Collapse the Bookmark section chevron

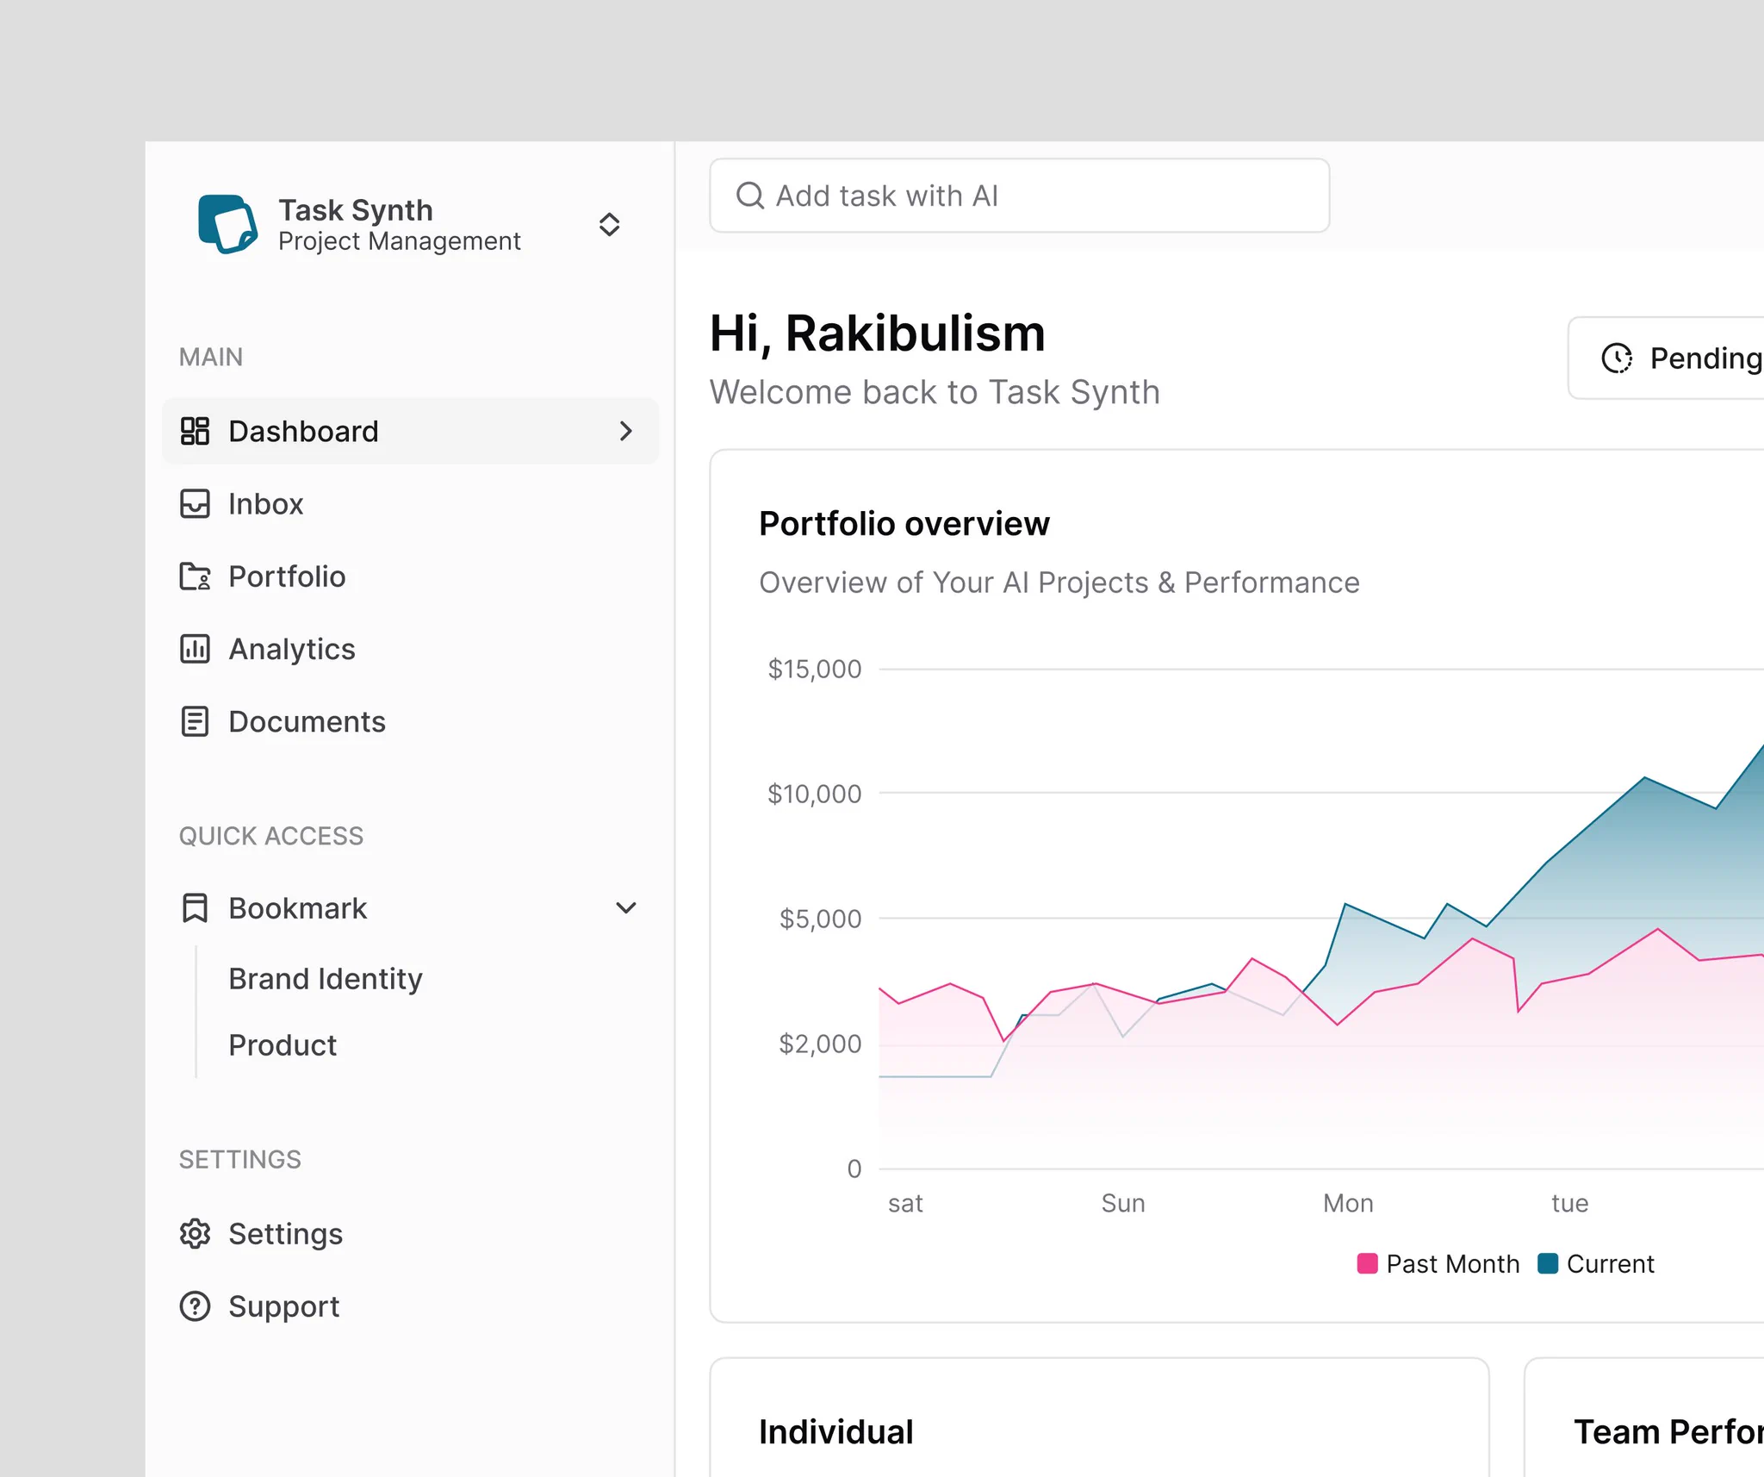click(626, 907)
